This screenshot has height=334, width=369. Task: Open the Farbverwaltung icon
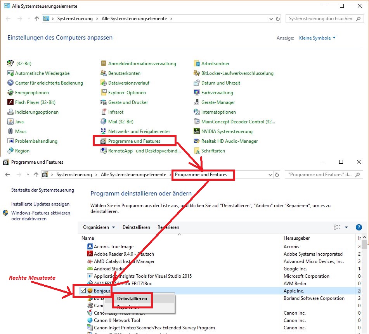[196, 92]
